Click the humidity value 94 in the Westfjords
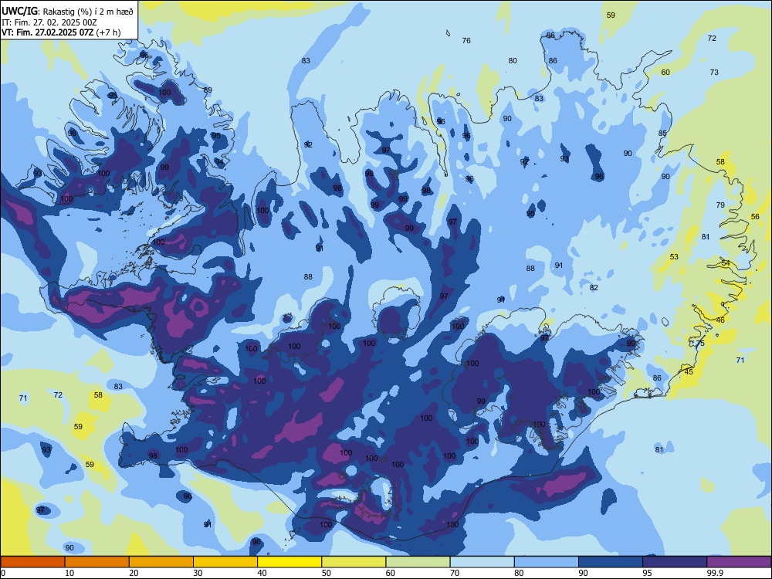The height and width of the screenshot is (579, 772). click(219, 161)
